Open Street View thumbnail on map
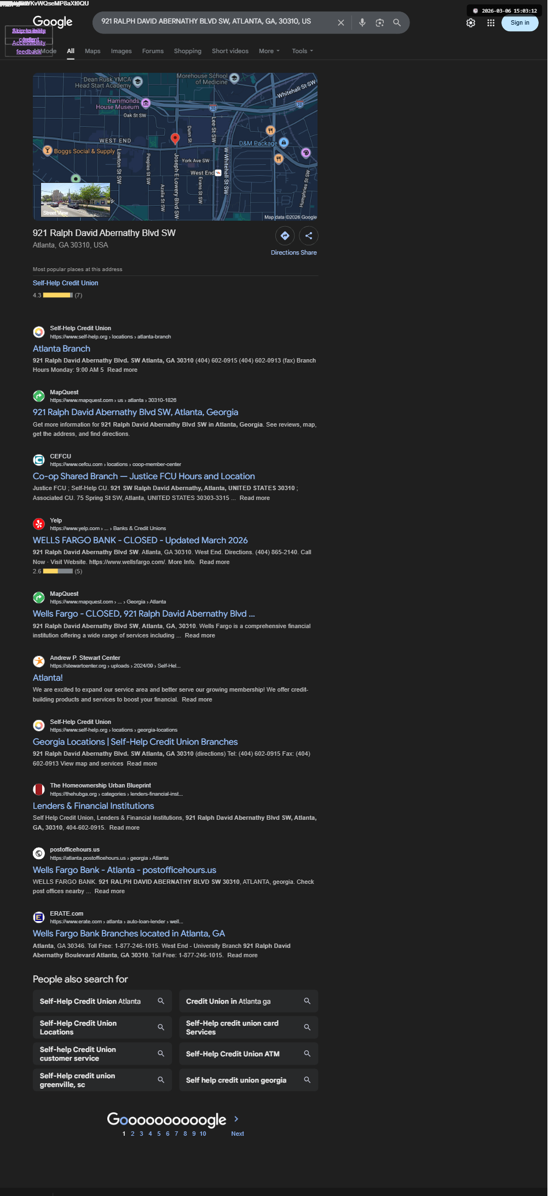554x1196 pixels. coord(76,200)
